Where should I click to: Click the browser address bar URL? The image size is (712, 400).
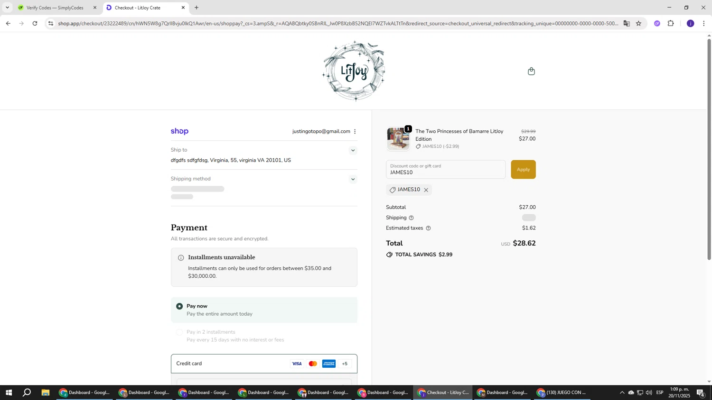pyautogui.click(x=338, y=23)
